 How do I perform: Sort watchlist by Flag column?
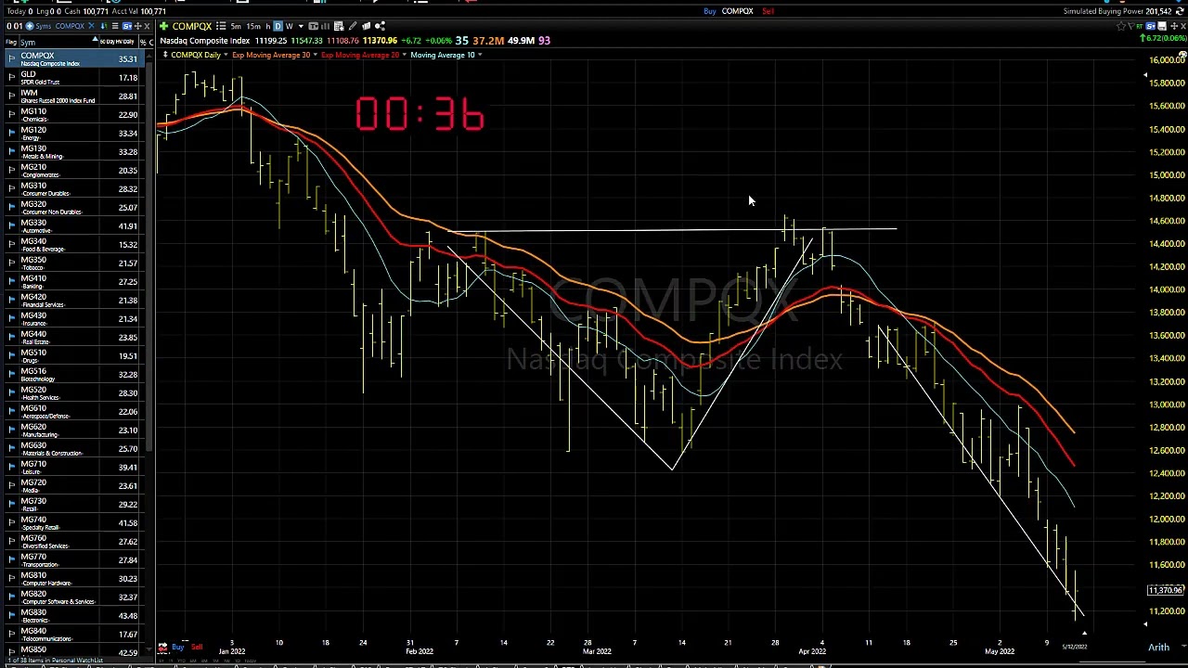coord(11,42)
